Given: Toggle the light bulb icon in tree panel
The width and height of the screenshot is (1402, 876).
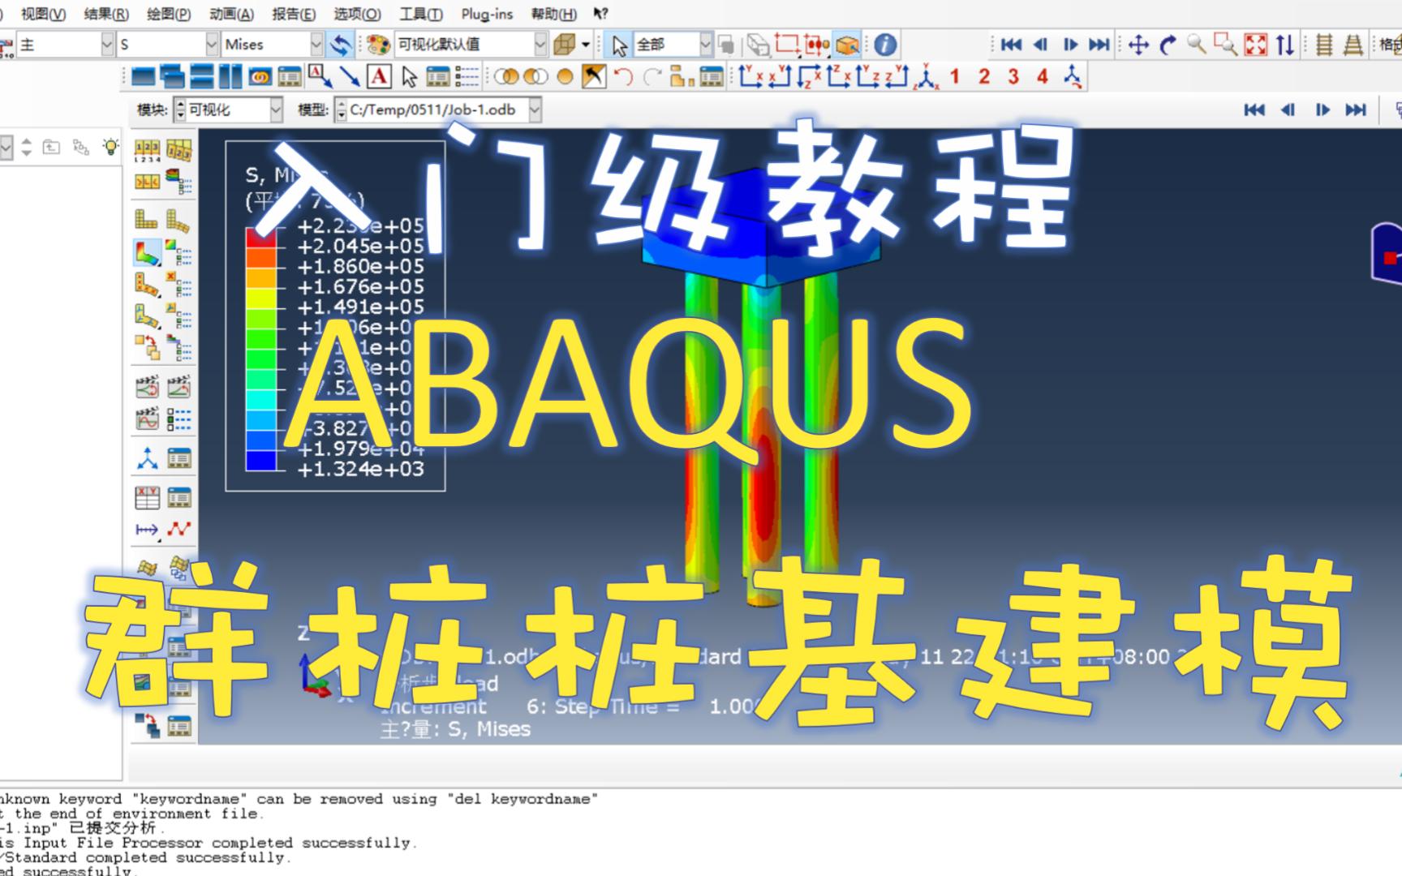Looking at the screenshot, I should tap(110, 147).
